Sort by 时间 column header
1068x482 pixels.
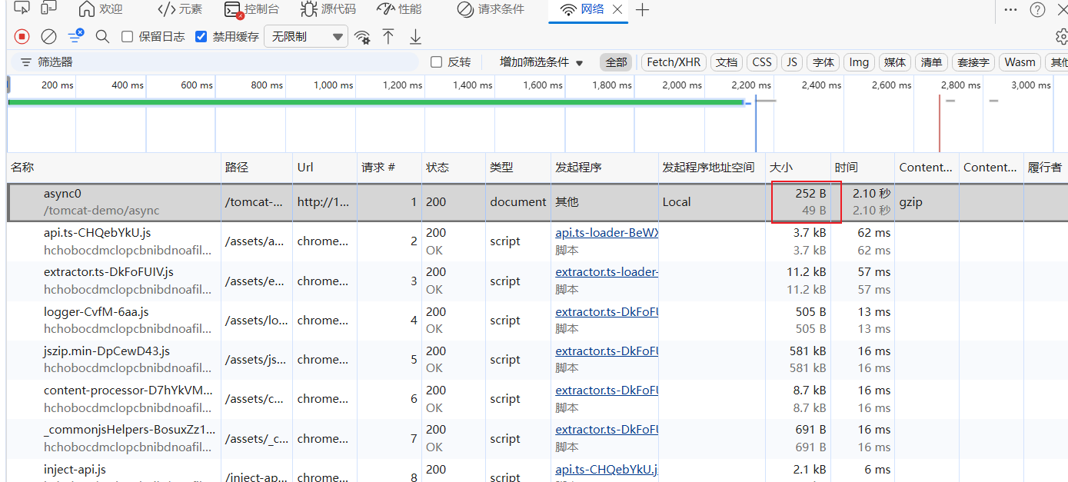click(863, 167)
